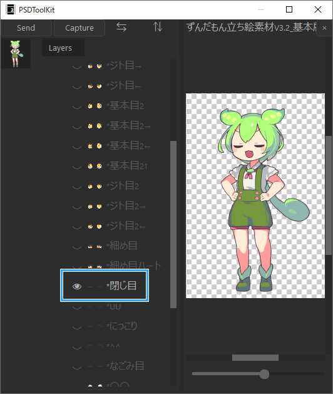
Task: Click the layer list vertical scrollbar
Action: coord(173,224)
